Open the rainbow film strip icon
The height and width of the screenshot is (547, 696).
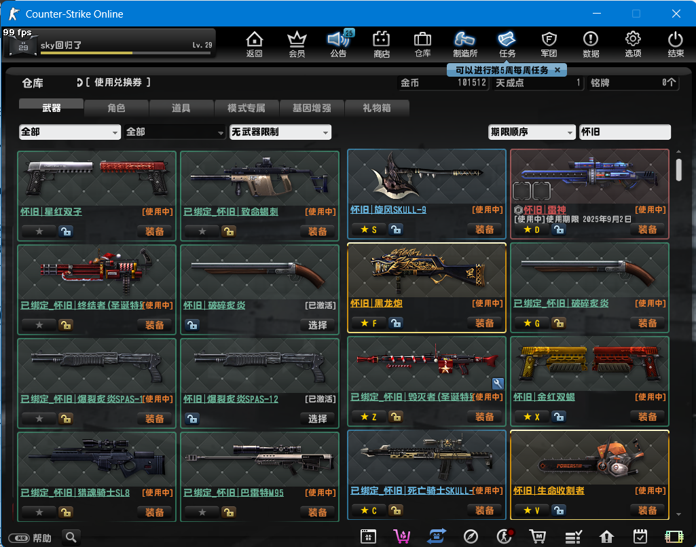coord(674,536)
